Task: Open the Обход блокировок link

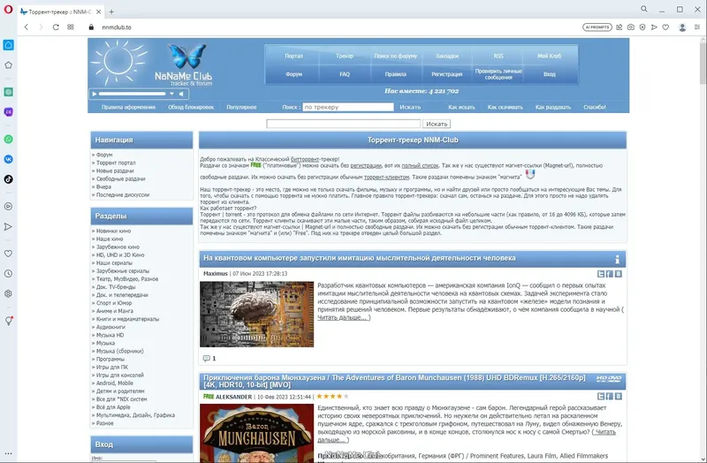Action: pos(191,107)
